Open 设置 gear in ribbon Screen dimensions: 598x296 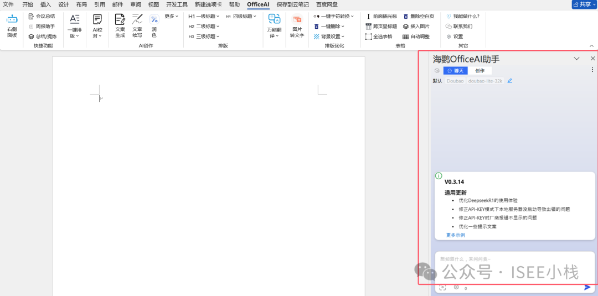coord(448,37)
